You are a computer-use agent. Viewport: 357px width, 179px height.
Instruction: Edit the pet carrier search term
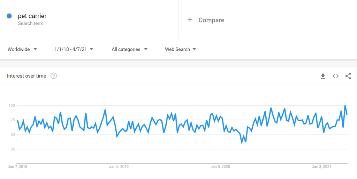32,16
